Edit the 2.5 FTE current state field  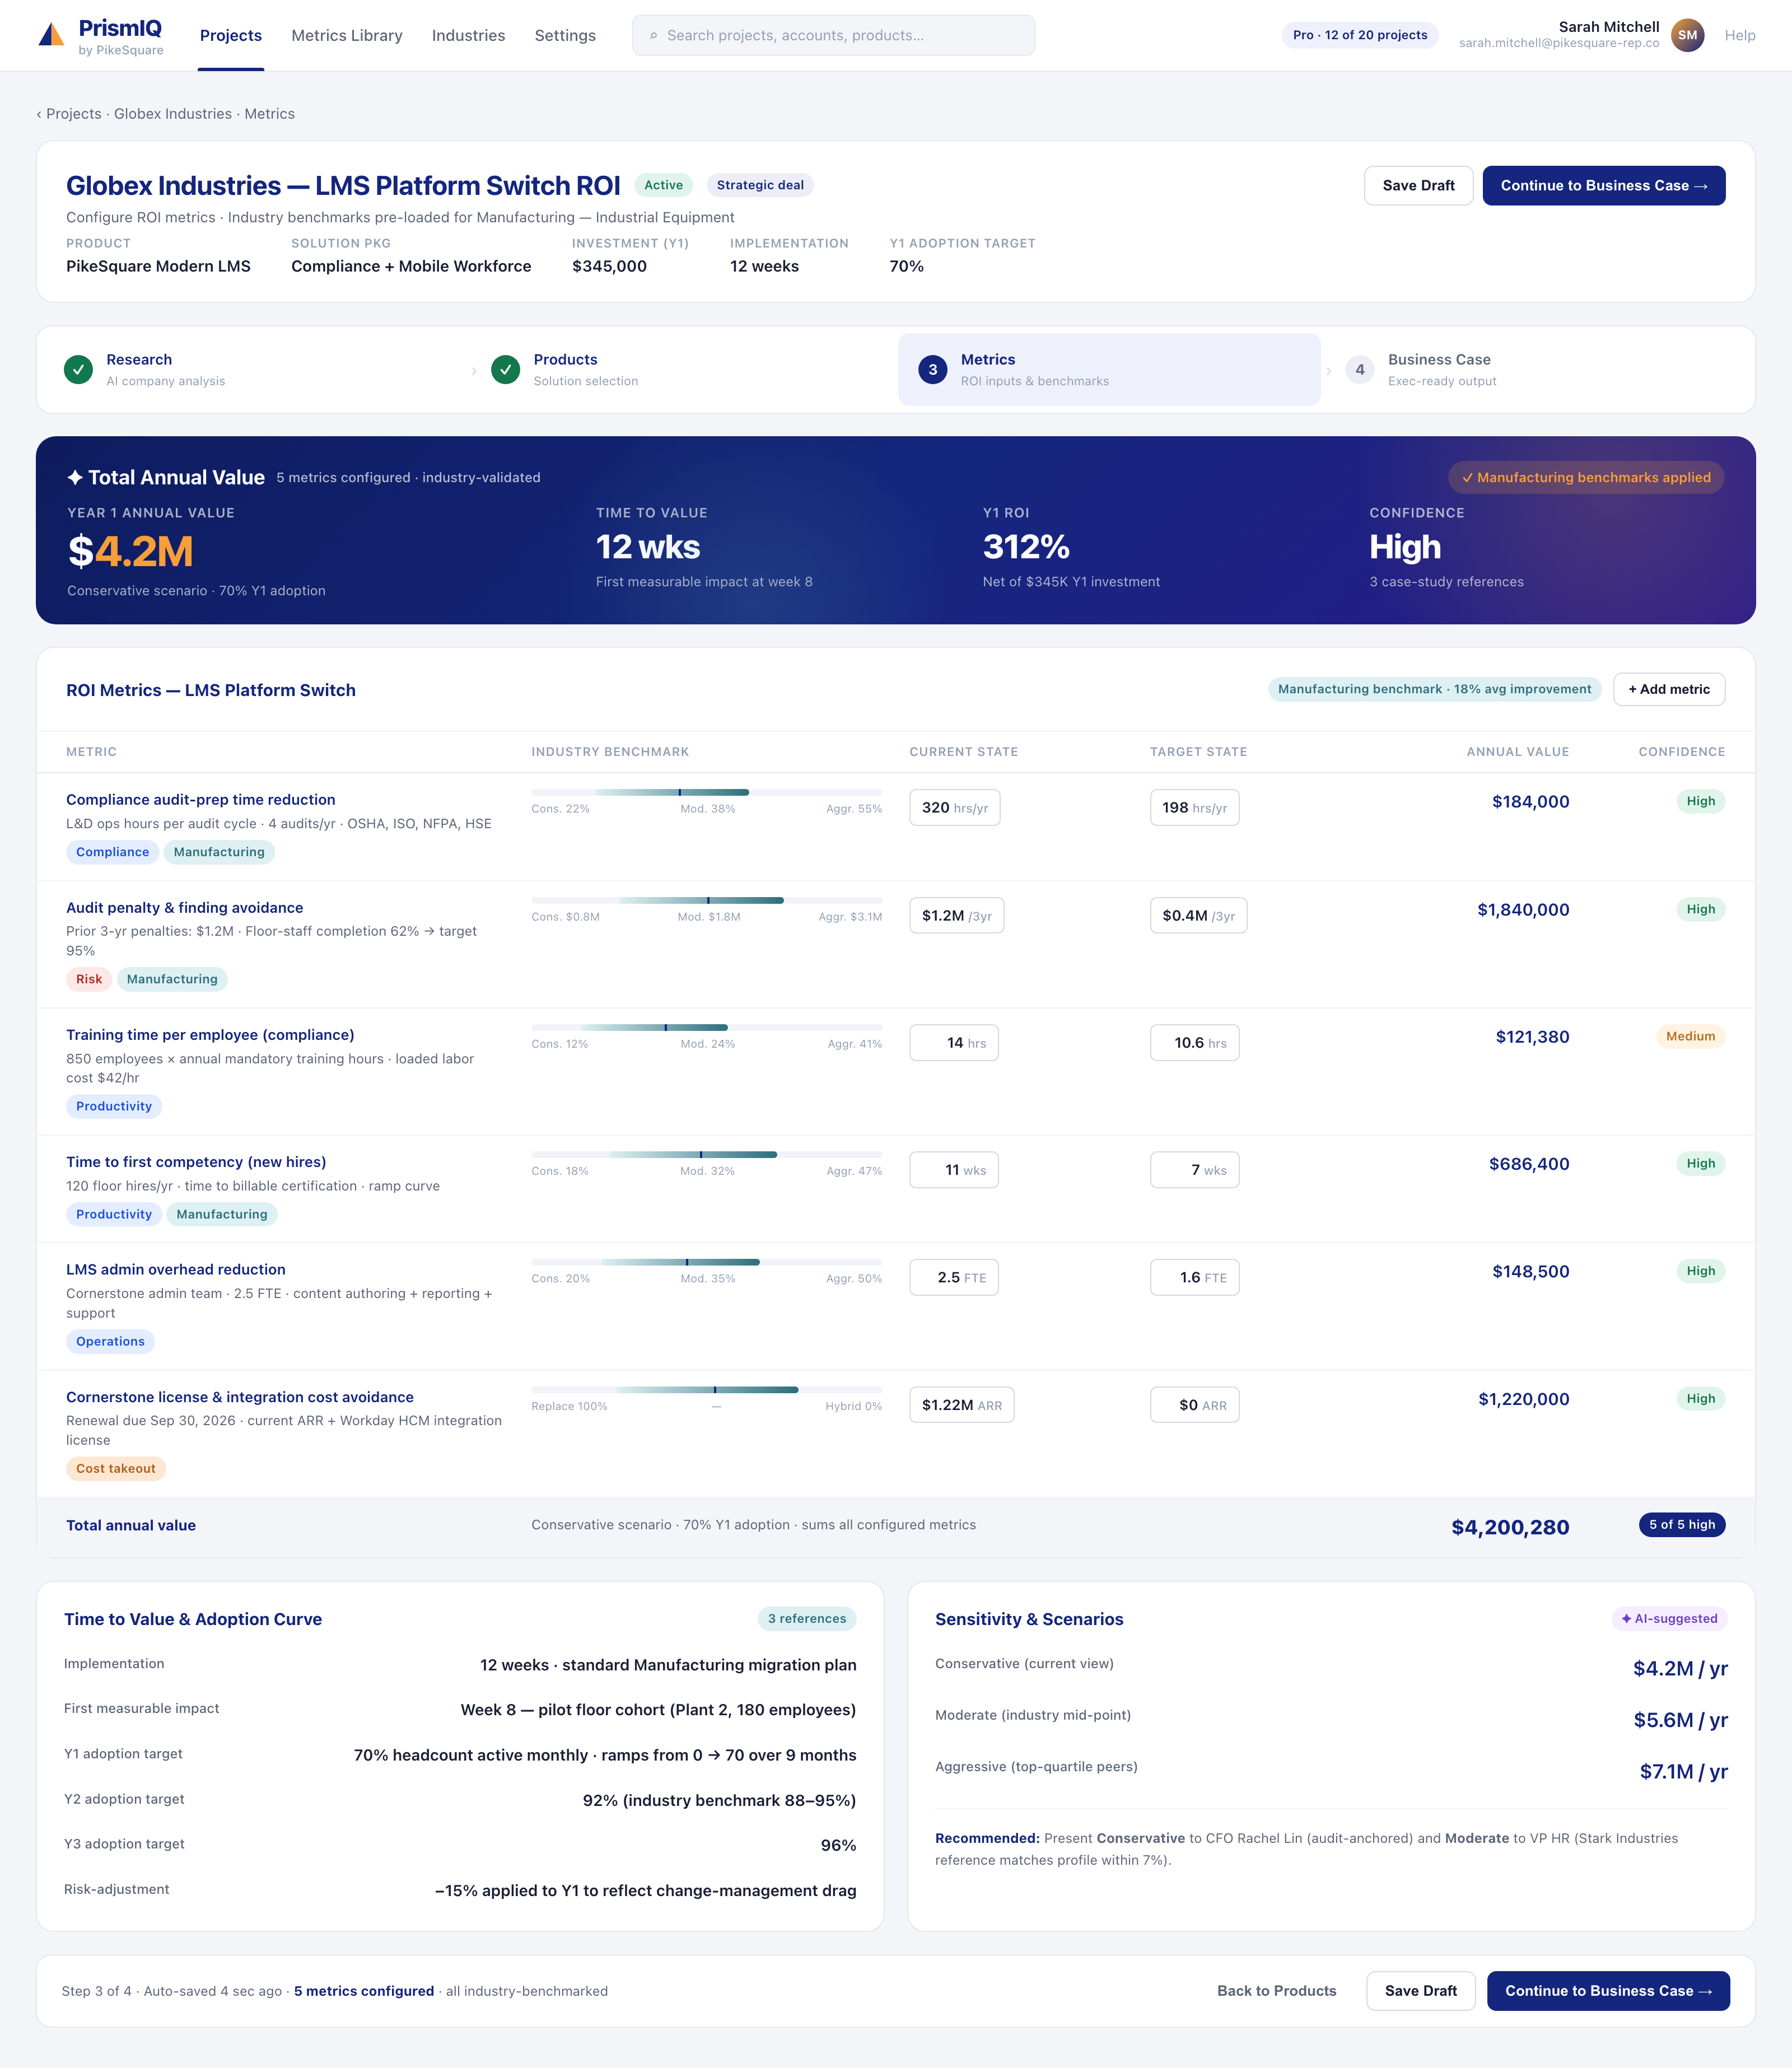(954, 1278)
